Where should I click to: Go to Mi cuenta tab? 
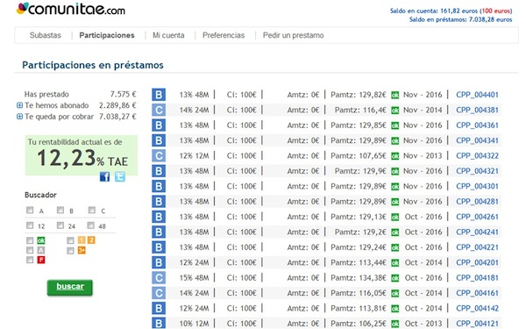pyautogui.click(x=168, y=35)
